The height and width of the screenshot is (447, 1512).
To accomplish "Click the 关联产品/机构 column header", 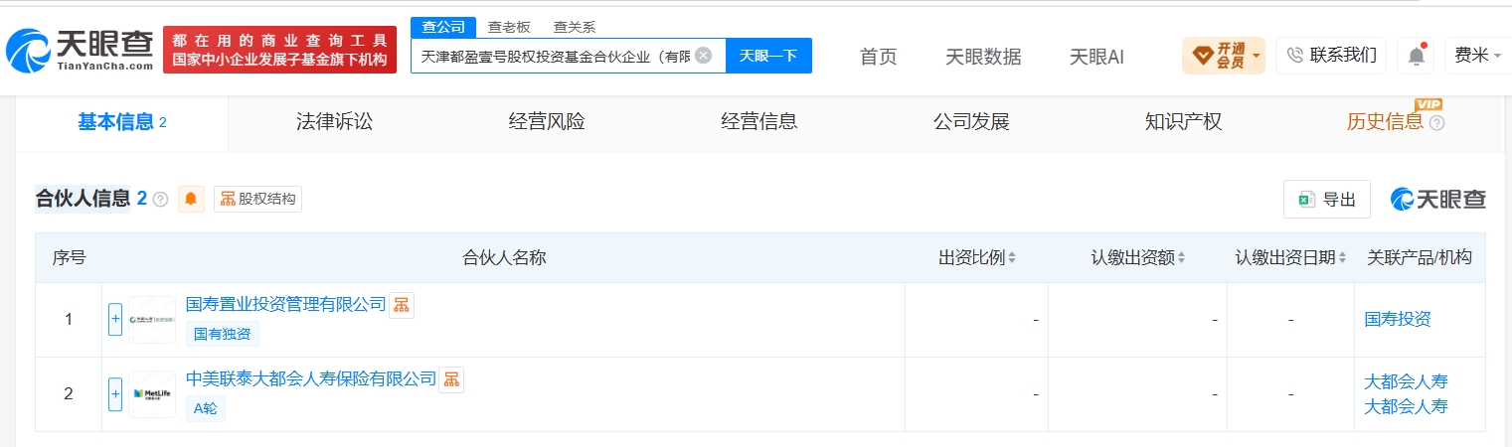I will coord(1420,258).
